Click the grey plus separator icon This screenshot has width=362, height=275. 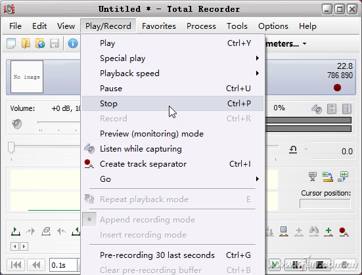[299, 232]
